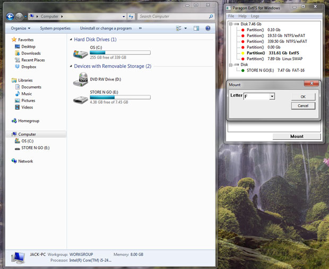Image resolution: width=329 pixels, height=269 pixels.
Task: Click OS (C:) disk usage bar
Action: 120,52
